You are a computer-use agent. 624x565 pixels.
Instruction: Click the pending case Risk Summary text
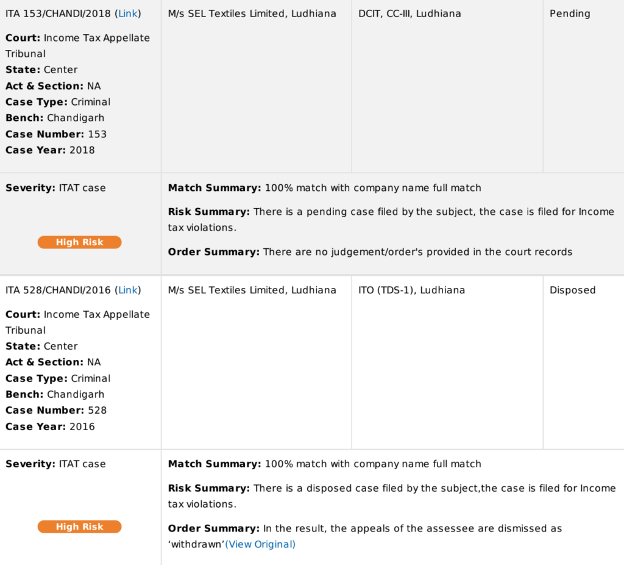tap(391, 220)
